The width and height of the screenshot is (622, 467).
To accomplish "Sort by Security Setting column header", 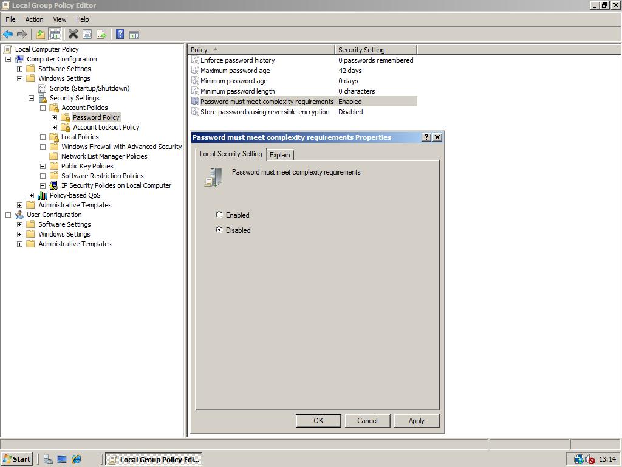I will (x=375, y=50).
